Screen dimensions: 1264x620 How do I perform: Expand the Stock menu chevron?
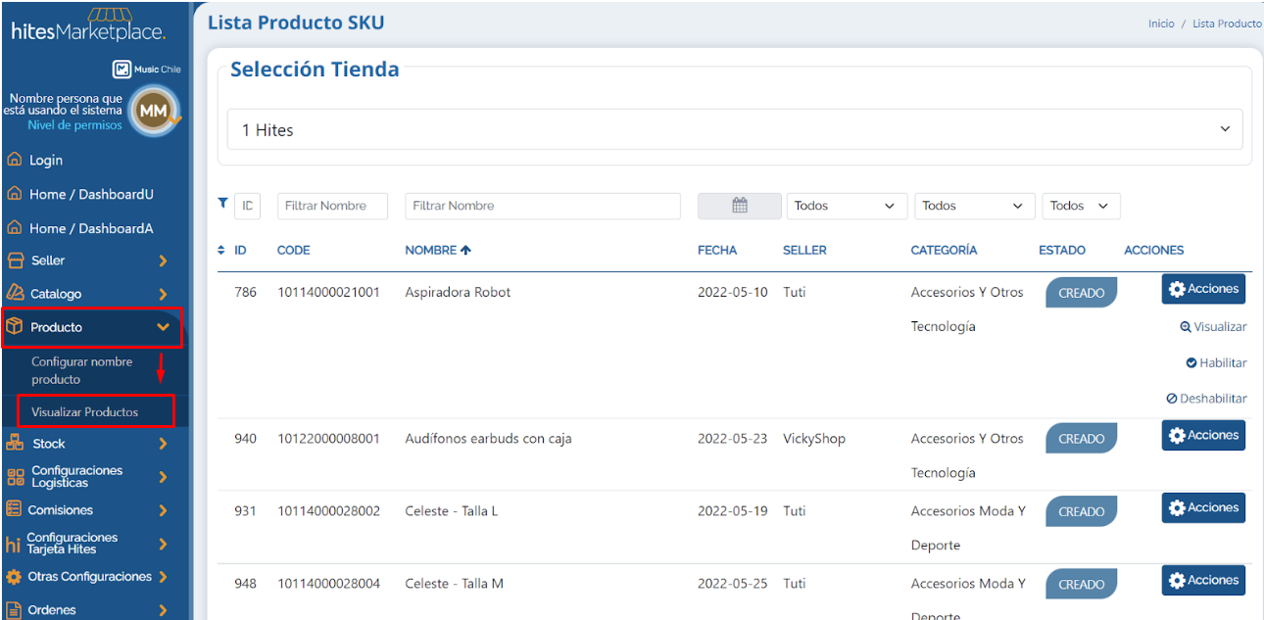click(163, 444)
